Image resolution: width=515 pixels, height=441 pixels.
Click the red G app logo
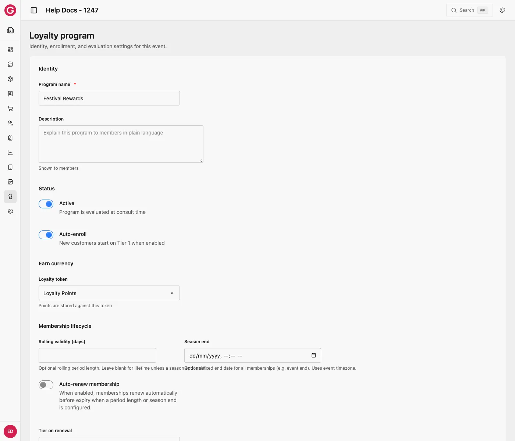(10, 10)
